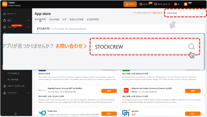Screen dimensions: 207x117
Task: Open the MapMyChannel: Amazon MCF by WebBee title
Action: pyautogui.click(x=65, y=88)
